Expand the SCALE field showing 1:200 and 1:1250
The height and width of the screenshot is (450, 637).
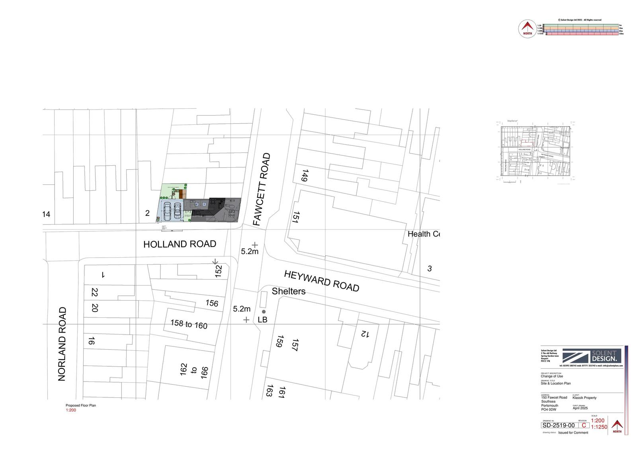coord(598,424)
